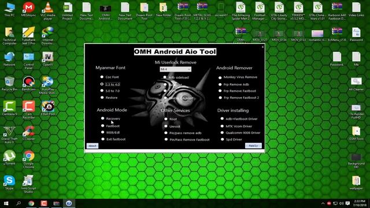Open the Recycle Bin

(x=9, y=84)
